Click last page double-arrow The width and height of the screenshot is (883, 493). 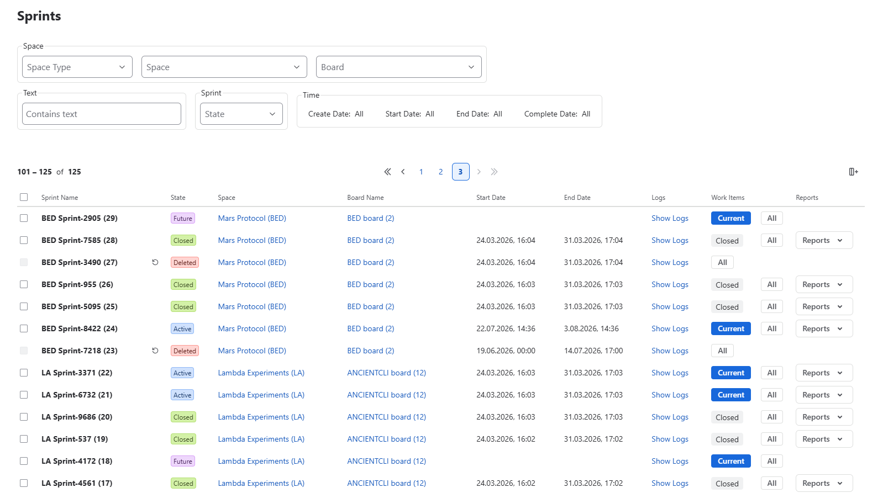click(495, 172)
